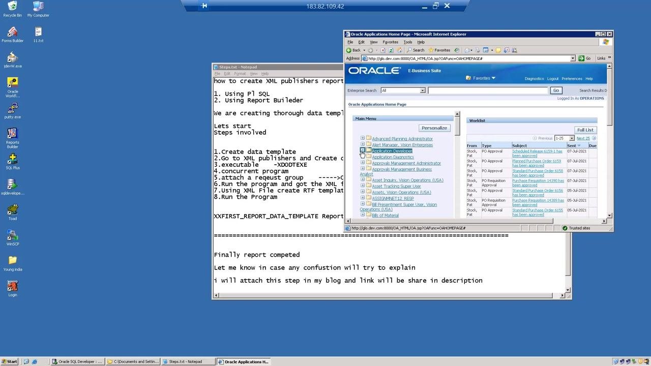Click the Internet Explorer toolbar Search button
The image size is (651, 366).
click(x=416, y=50)
